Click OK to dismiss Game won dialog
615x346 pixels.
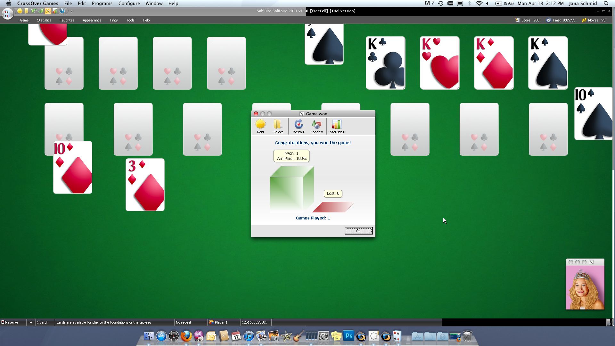point(358,230)
